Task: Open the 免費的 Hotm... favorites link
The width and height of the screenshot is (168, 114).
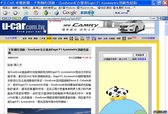Action: (x=123, y=8)
